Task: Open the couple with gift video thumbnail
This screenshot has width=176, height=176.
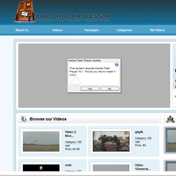Action: point(111,141)
